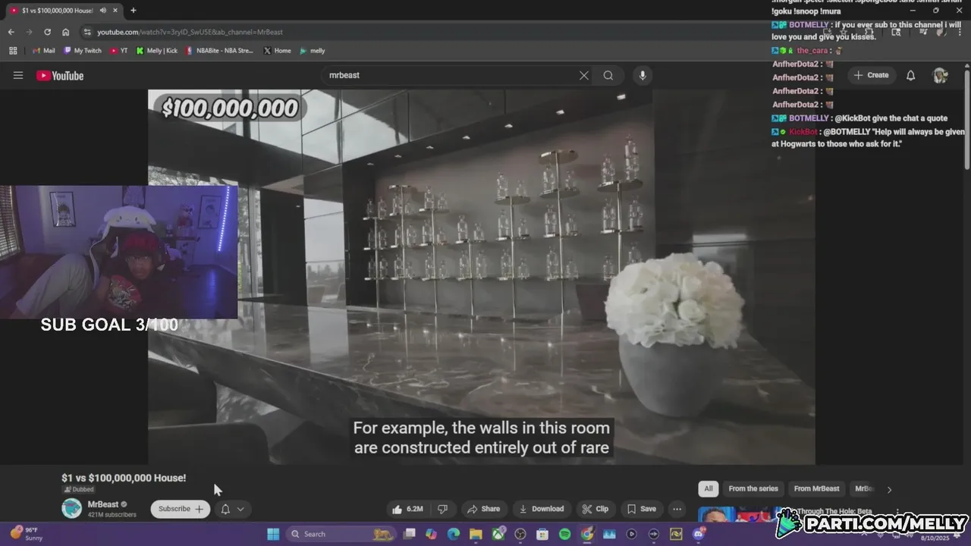Mute the tab via speaker icon
The width and height of the screenshot is (971, 546).
click(x=102, y=10)
